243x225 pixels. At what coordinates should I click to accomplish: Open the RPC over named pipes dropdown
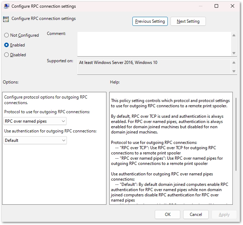pos(35,121)
